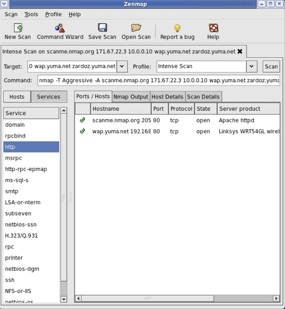285x309 pixels.
Task: Click the Help lifebuoy icon
Action: (214, 28)
